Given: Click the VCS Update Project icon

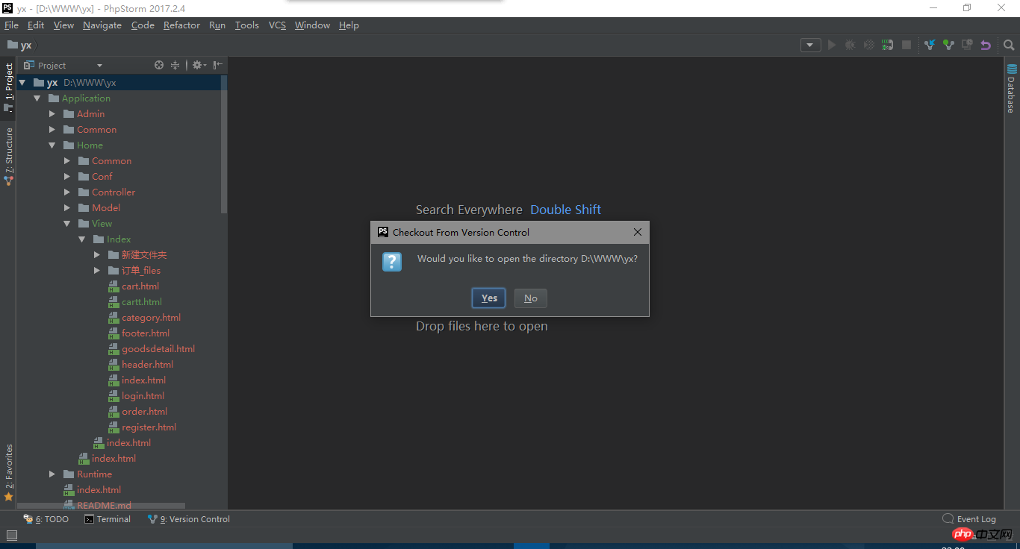Looking at the screenshot, I should click(930, 45).
